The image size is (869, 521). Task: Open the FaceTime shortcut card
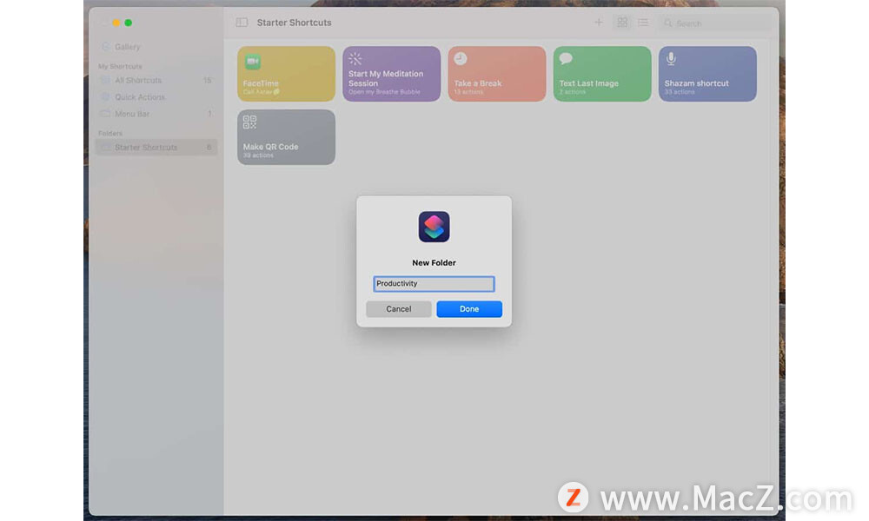coord(286,74)
